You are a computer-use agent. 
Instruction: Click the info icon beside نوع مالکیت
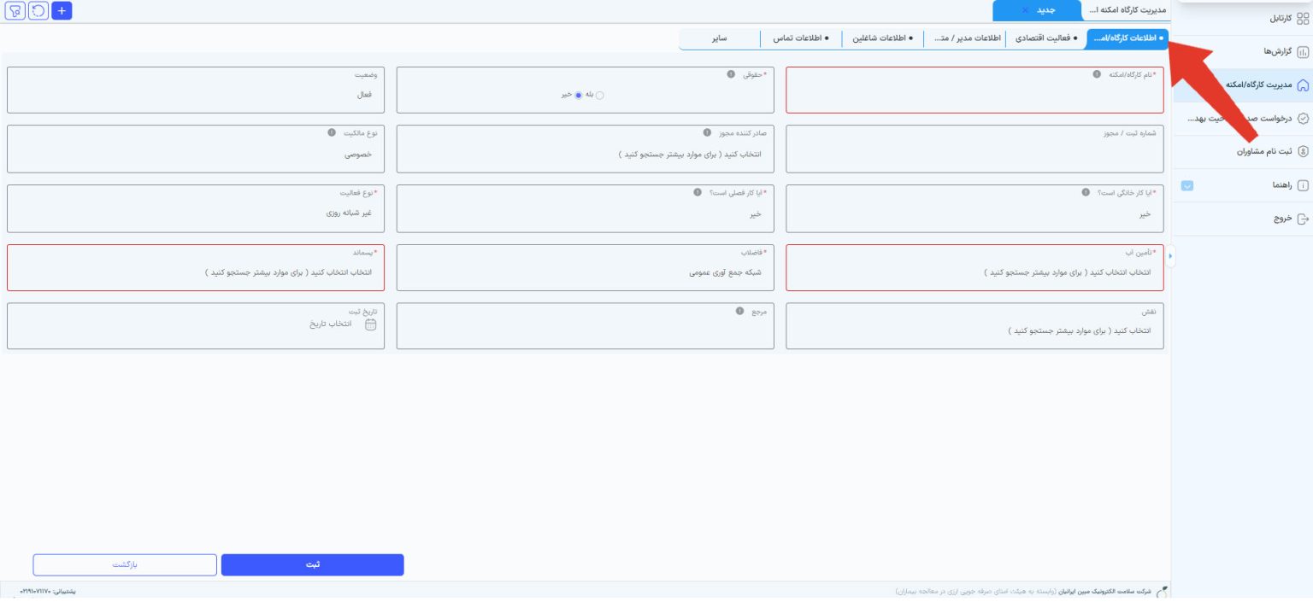[x=332, y=133]
